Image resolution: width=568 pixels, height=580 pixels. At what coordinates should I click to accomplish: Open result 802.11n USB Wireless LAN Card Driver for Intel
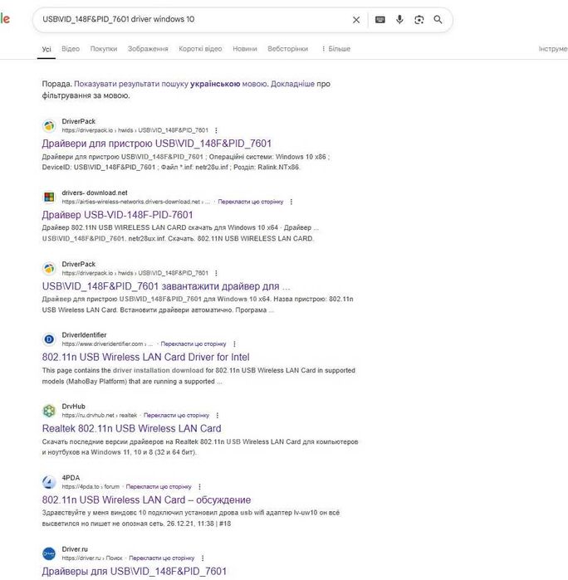pyautogui.click(x=145, y=358)
